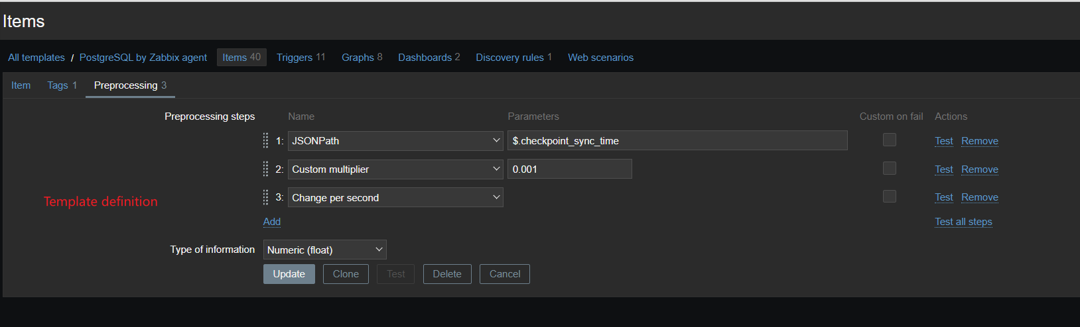Switch to the Item tab
This screenshot has height=327, width=1080.
21,85
